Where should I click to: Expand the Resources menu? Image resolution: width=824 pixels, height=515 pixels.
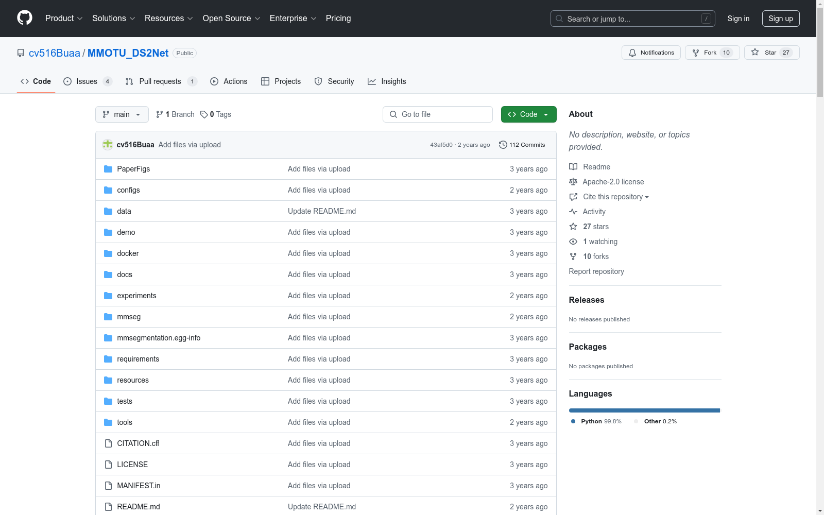coord(169,18)
